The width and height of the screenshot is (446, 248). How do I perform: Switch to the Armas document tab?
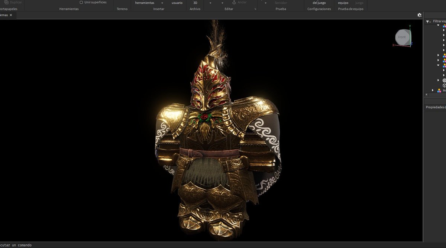(6, 15)
